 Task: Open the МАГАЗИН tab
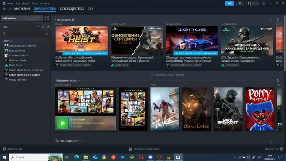(x=22, y=9)
